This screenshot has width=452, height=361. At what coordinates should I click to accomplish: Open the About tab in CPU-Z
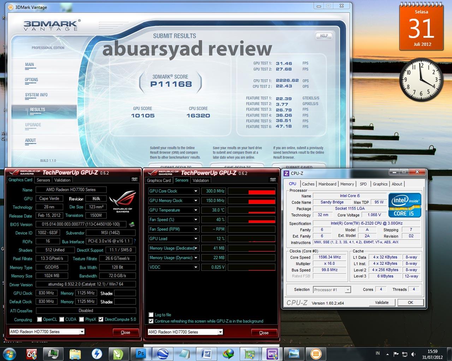point(397,184)
